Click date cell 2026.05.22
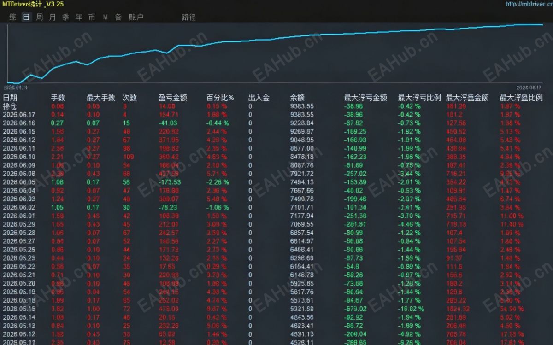Viewport: 553px width, 345px height. pos(19,267)
